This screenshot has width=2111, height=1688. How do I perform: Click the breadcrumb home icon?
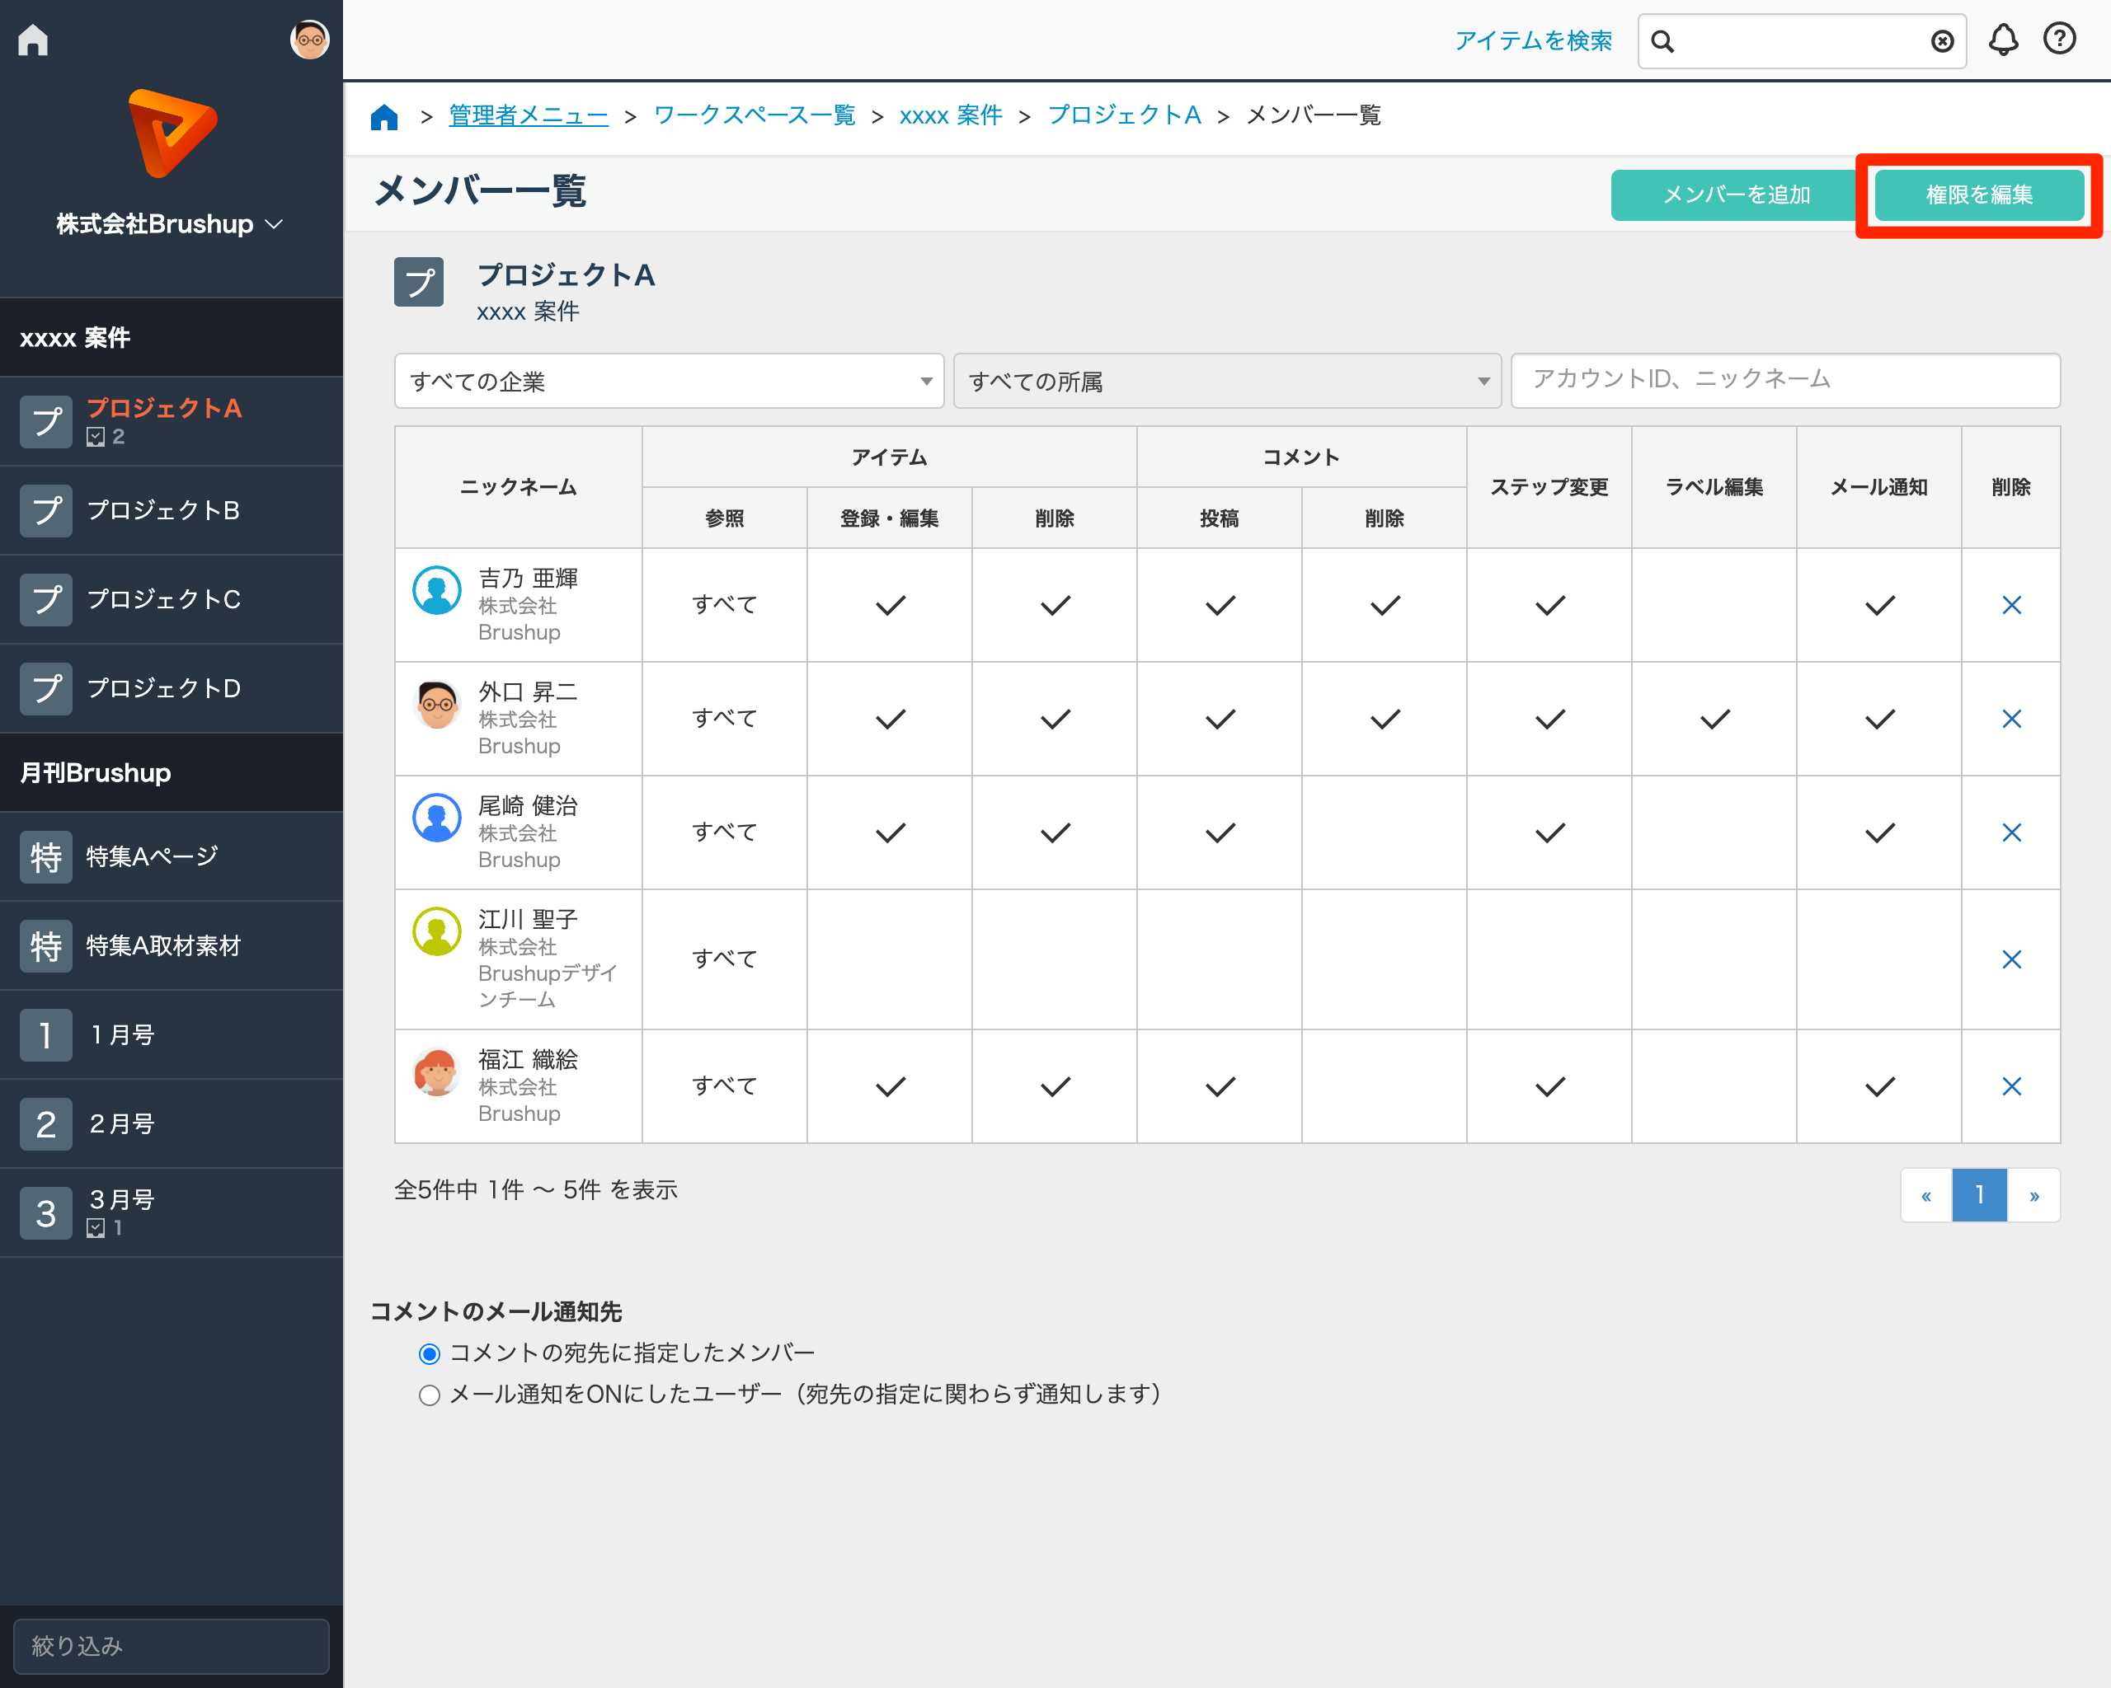tap(383, 116)
